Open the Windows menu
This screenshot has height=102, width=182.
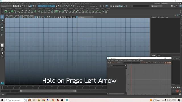point(28,3)
